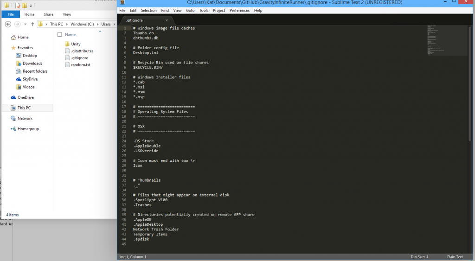Click the Forward arrow in Explorer

17,24
